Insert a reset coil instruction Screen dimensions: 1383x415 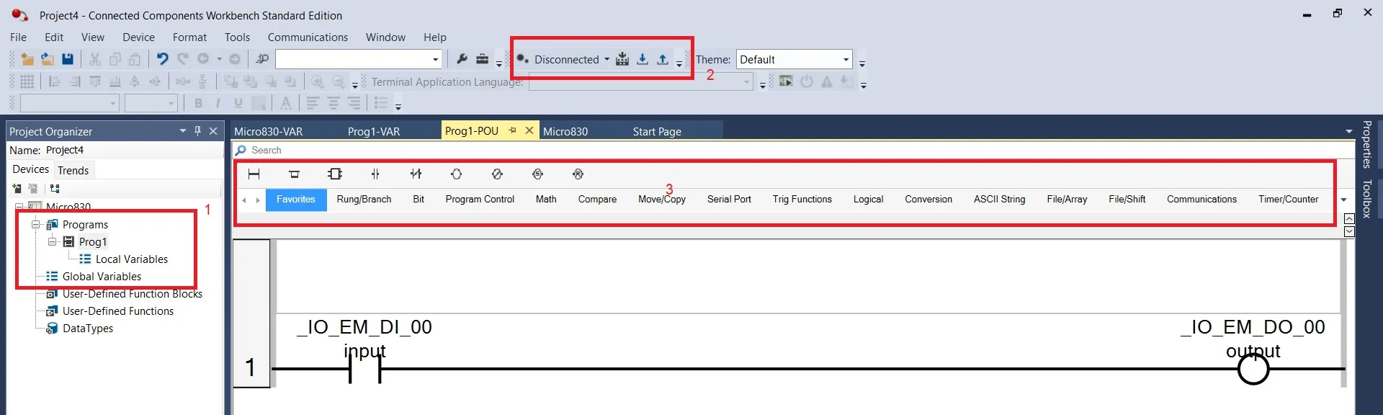pyautogui.click(x=578, y=174)
